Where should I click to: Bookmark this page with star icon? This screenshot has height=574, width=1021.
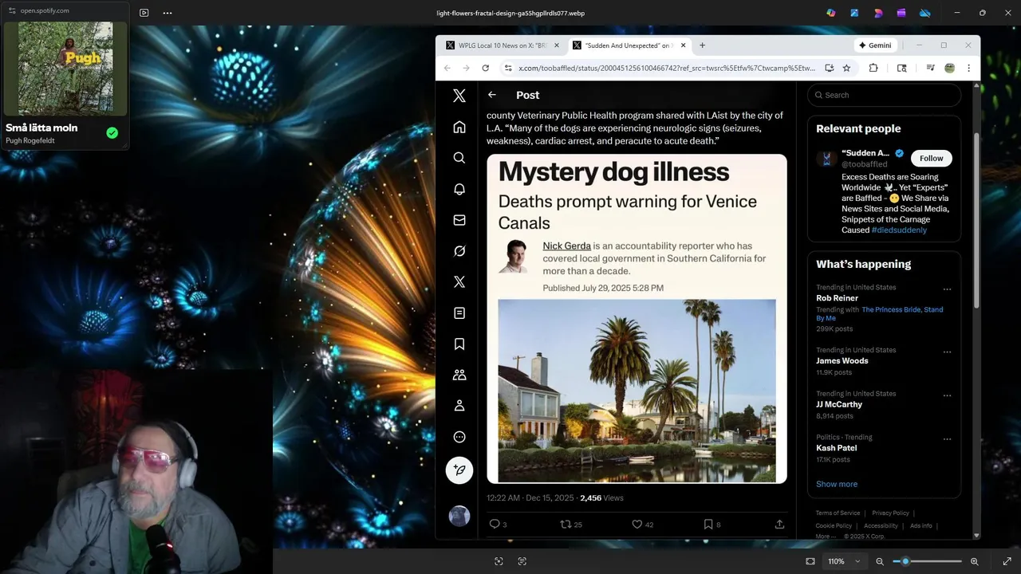[x=846, y=68]
